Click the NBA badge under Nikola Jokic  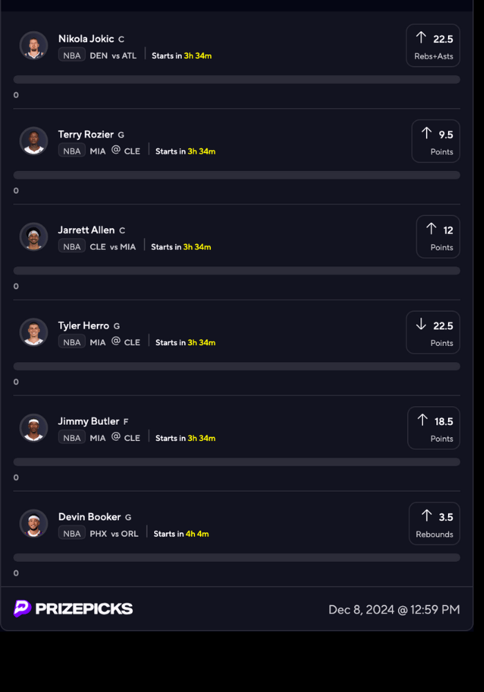[x=72, y=55]
